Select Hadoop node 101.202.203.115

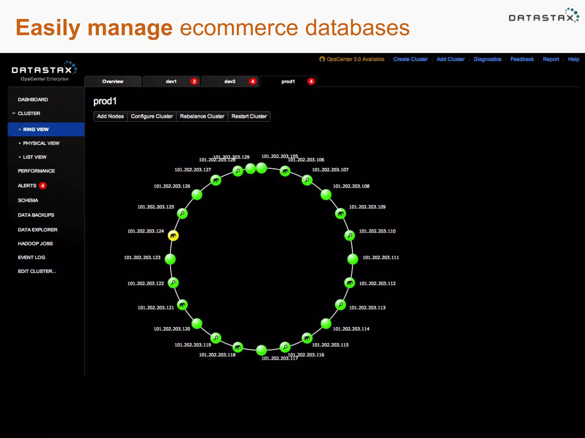tap(307, 338)
